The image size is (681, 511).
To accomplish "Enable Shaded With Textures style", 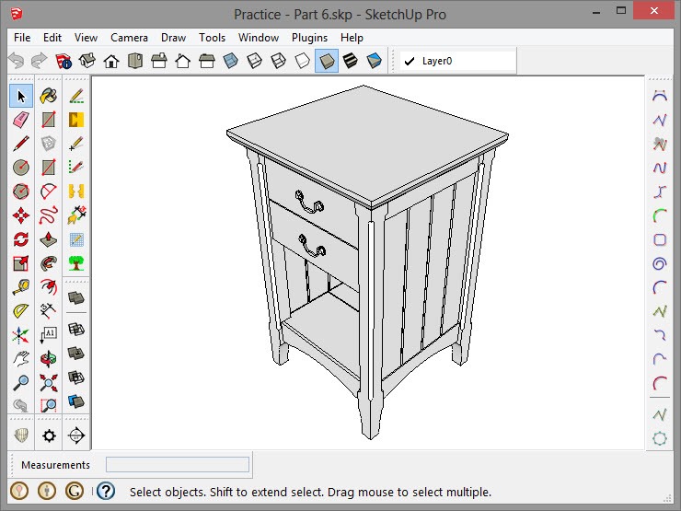I will coord(350,62).
